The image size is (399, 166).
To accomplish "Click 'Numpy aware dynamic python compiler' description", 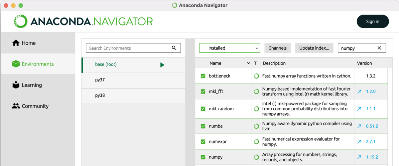I will 307,126.
